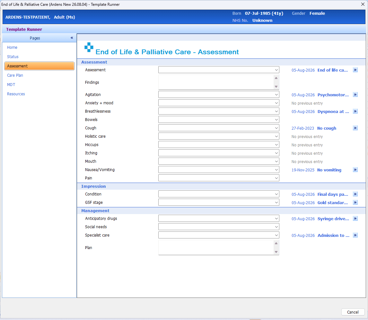Open the Holistic care dropdown
The image size is (368, 320).
pyautogui.click(x=219, y=136)
